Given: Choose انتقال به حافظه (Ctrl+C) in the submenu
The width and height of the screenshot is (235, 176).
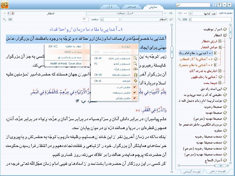Looking at the screenshot, I should tap(67, 46).
